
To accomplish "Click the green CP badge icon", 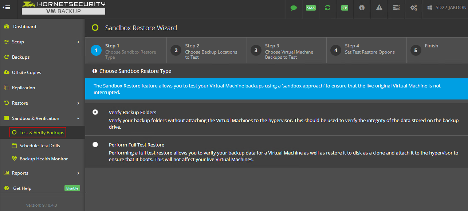I will pos(345,8).
